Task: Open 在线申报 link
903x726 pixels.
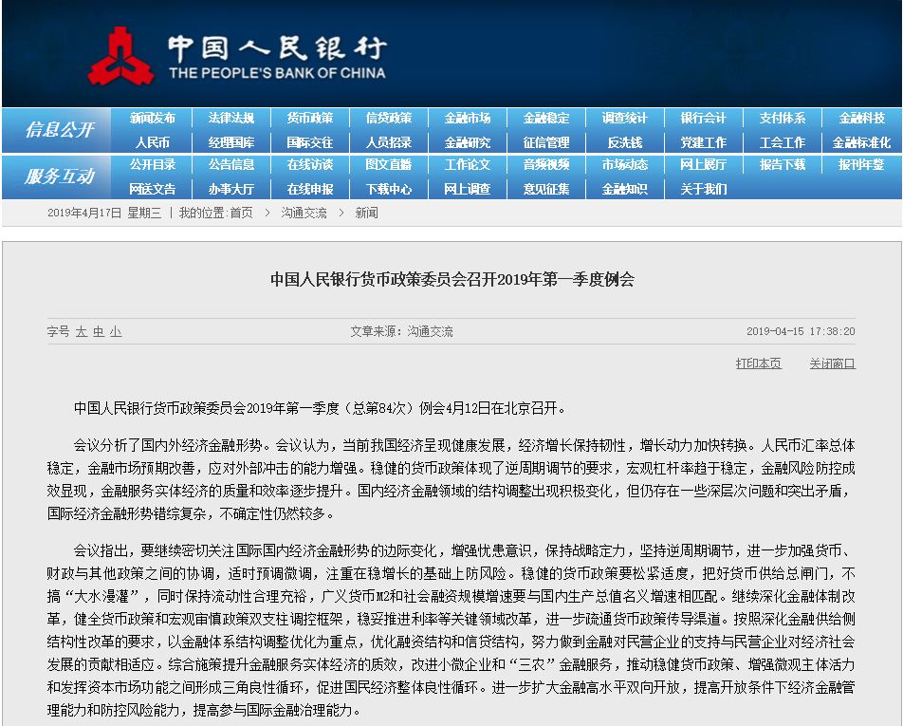Action: (310, 189)
